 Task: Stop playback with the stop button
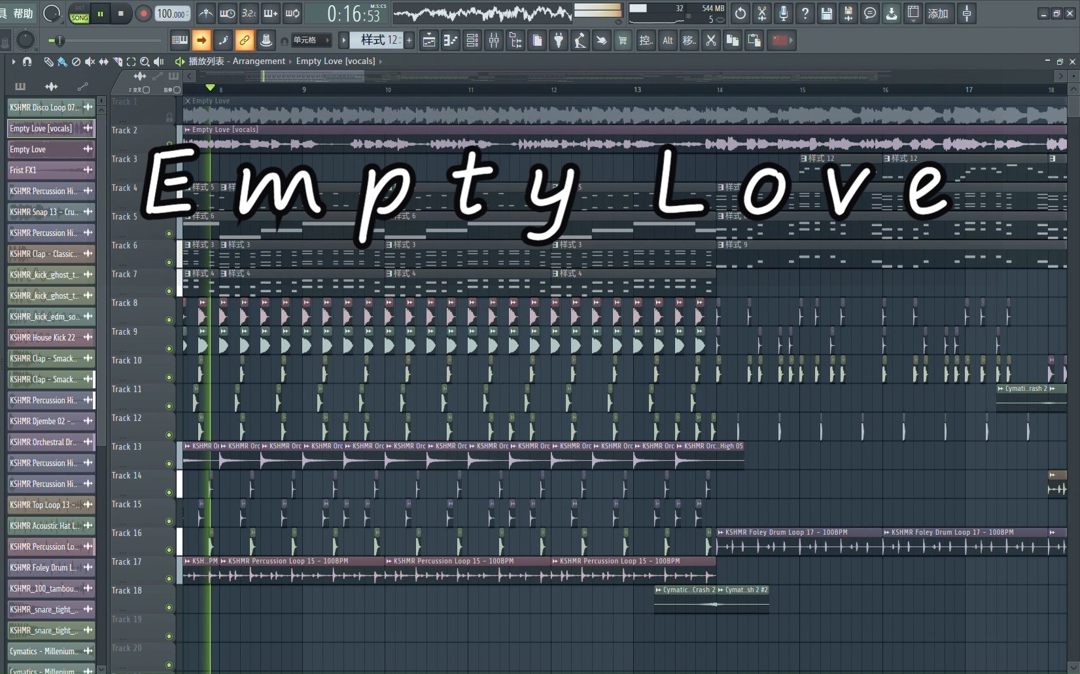click(x=120, y=14)
